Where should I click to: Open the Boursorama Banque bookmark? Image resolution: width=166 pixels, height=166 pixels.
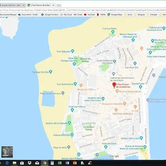pos(8,15)
